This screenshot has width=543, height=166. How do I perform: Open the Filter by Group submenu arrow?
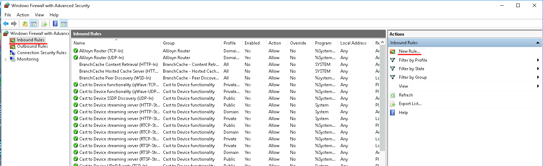pyautogui.click(x=538, y=77)
